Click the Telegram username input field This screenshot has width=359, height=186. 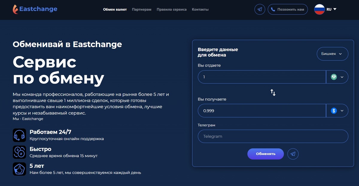point(273,136)
